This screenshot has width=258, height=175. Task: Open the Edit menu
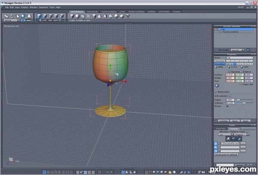[x=12, y=7]
